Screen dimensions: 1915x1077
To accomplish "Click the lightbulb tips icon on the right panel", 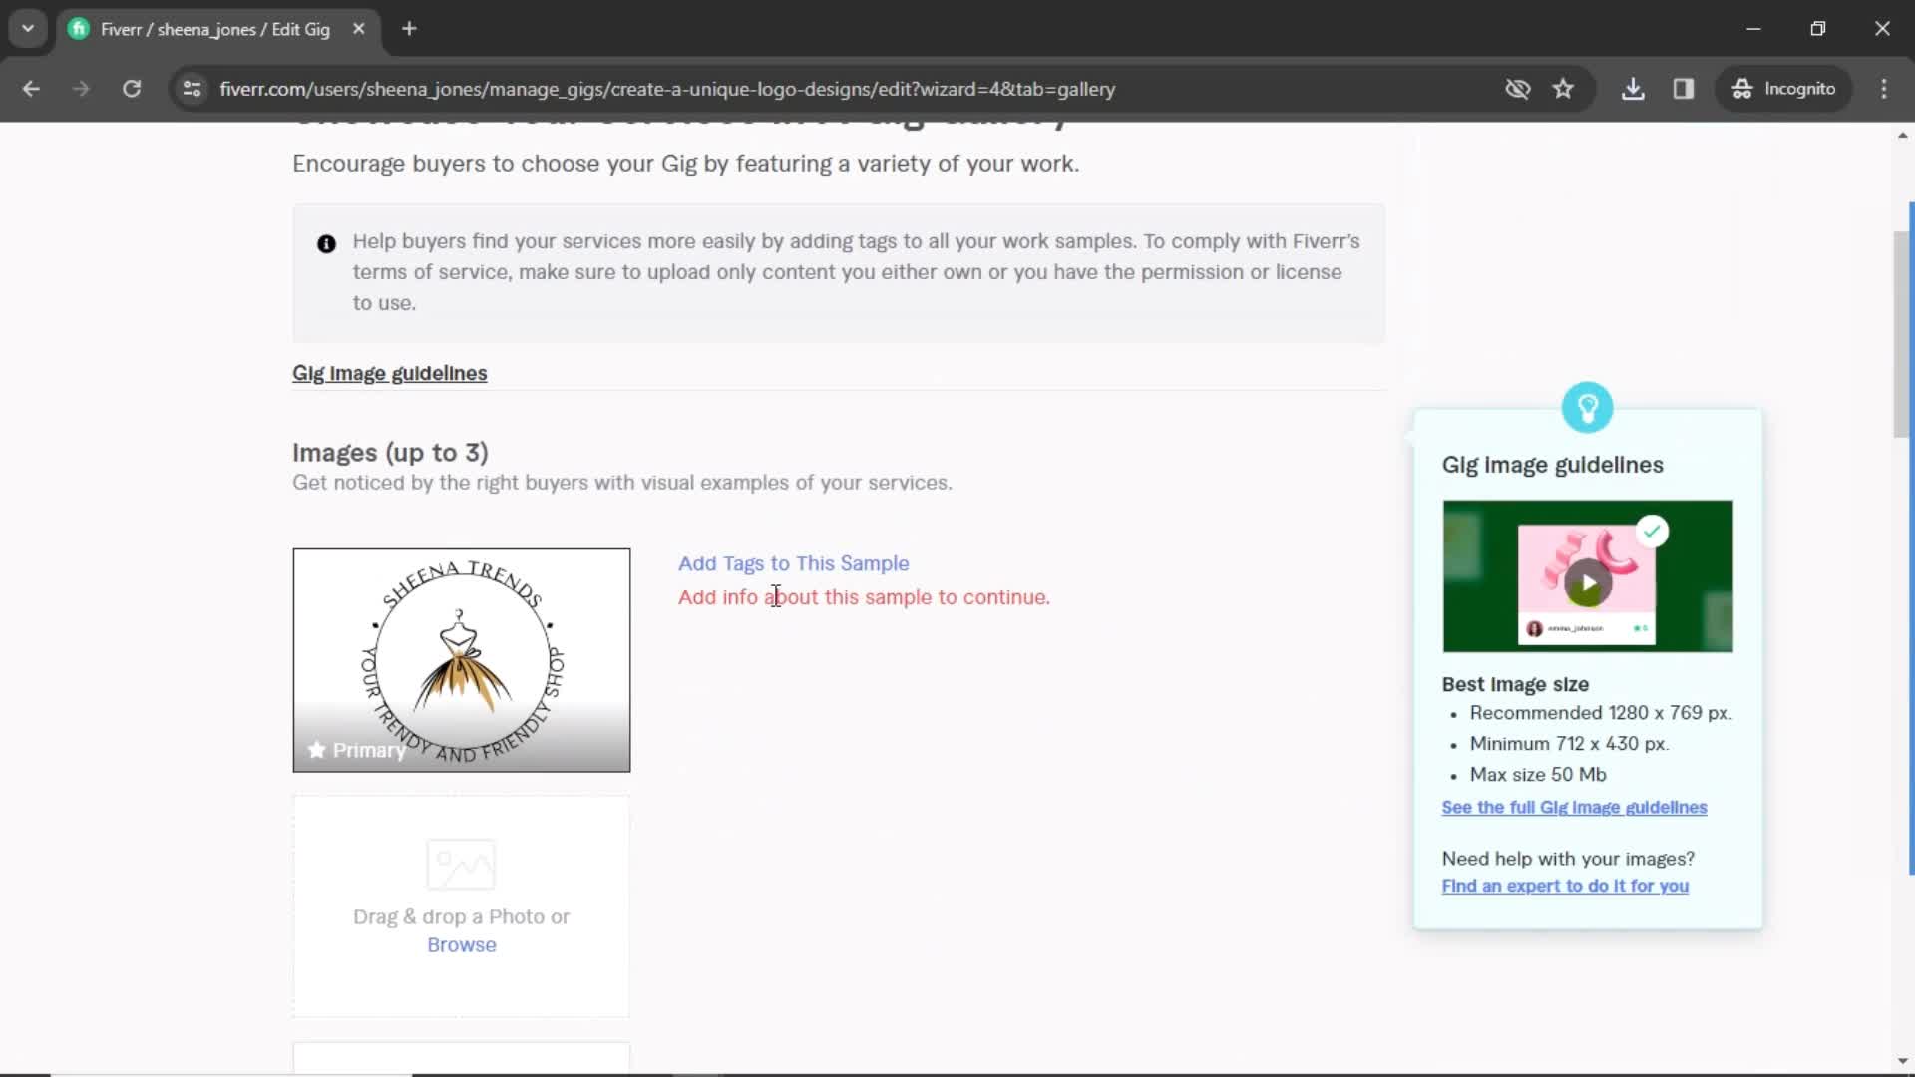I will 1589,408.
